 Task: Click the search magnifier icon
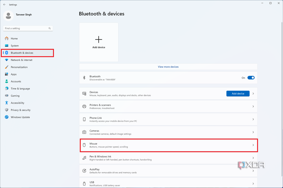50,28
